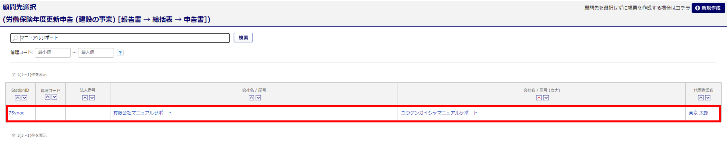The height and width of the screenshot is (144, 728).
Task: Sort 代表者氏名 column descending
Action: [708, 98]
